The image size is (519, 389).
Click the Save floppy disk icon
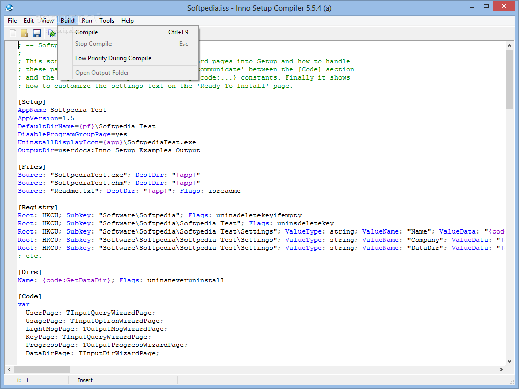tap(36, 33)
